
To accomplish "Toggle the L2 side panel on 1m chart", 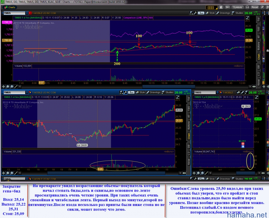I will [259, 74].
